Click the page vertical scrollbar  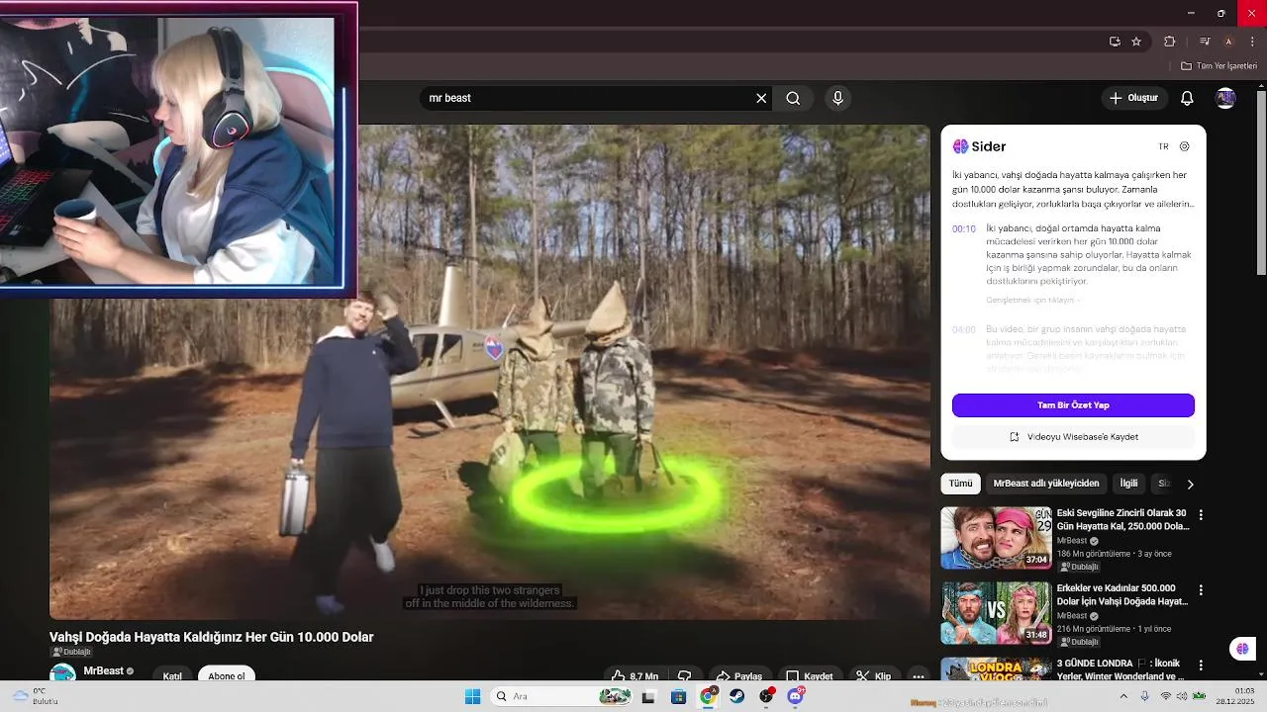[1261, 184]
